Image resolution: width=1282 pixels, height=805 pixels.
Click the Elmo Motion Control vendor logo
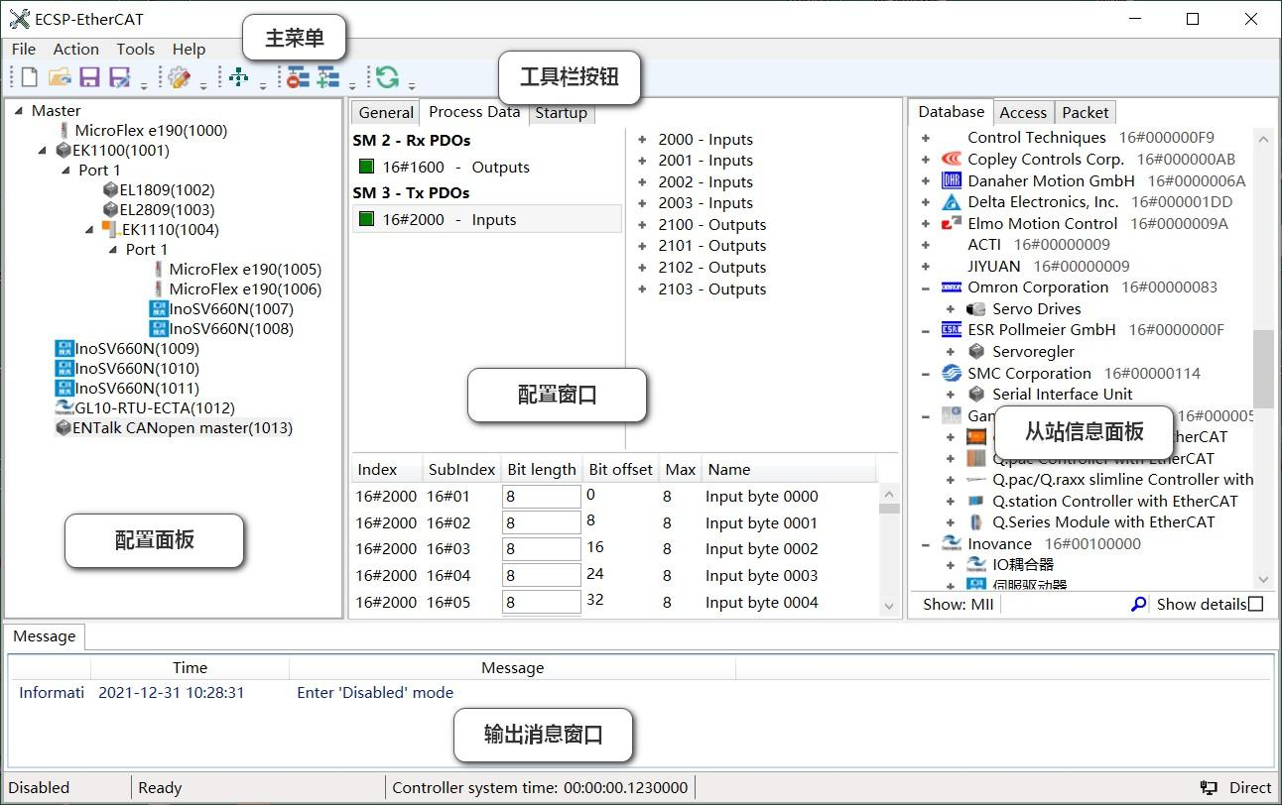coord(952,224)
